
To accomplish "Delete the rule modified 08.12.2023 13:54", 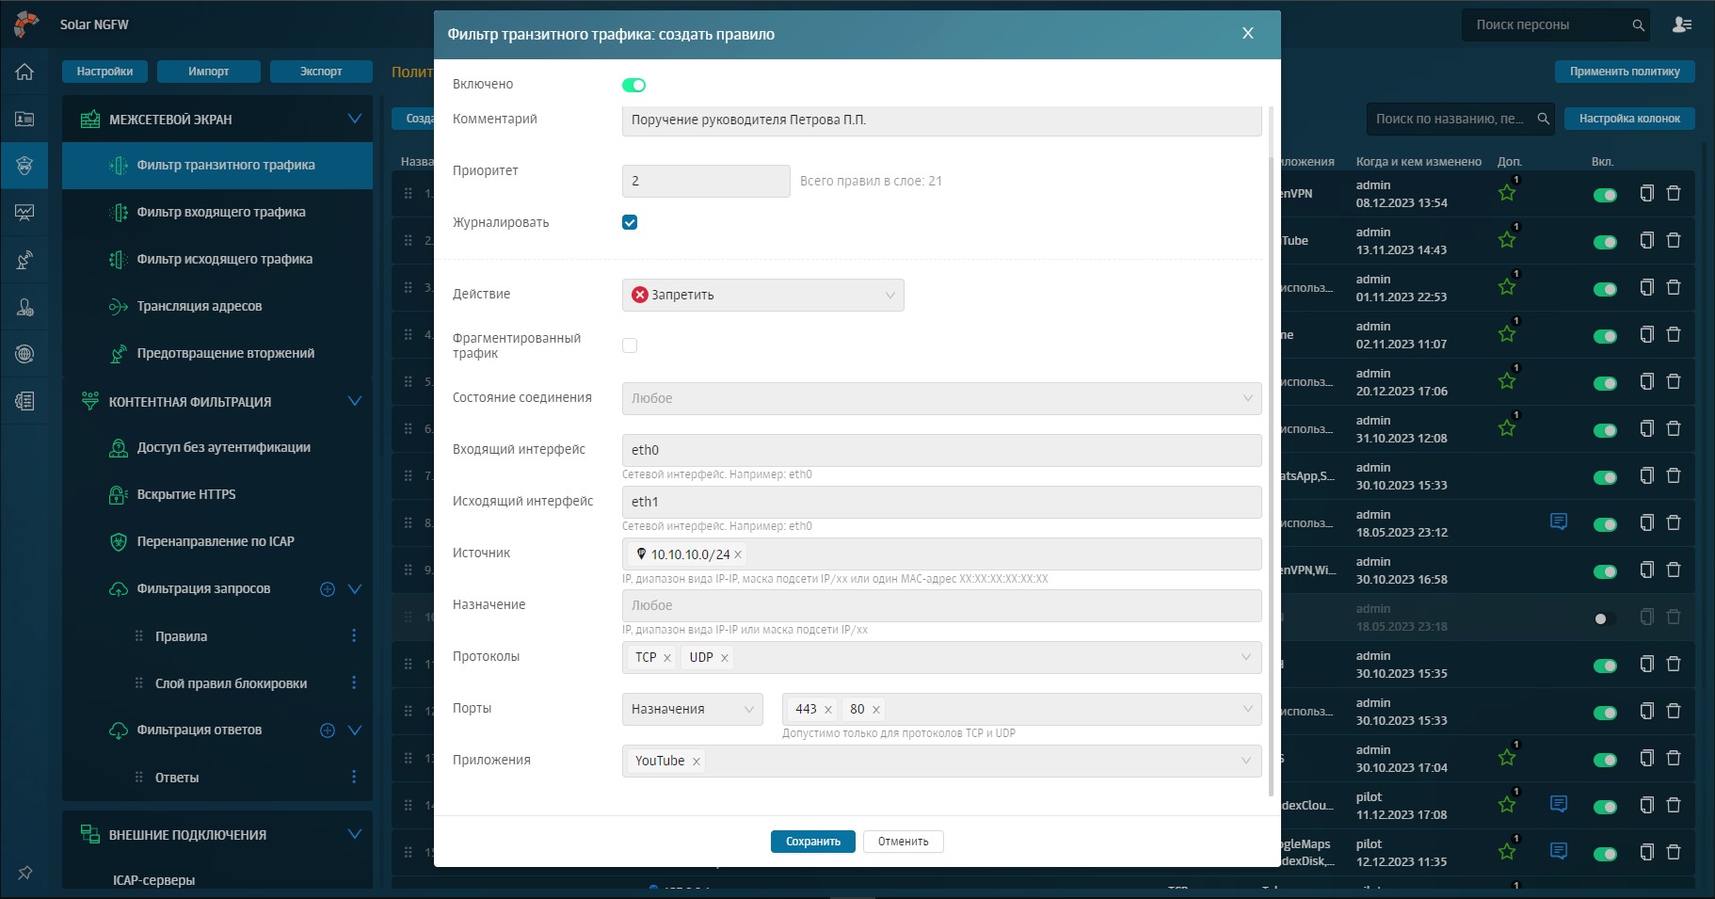I will point(1674,193).
